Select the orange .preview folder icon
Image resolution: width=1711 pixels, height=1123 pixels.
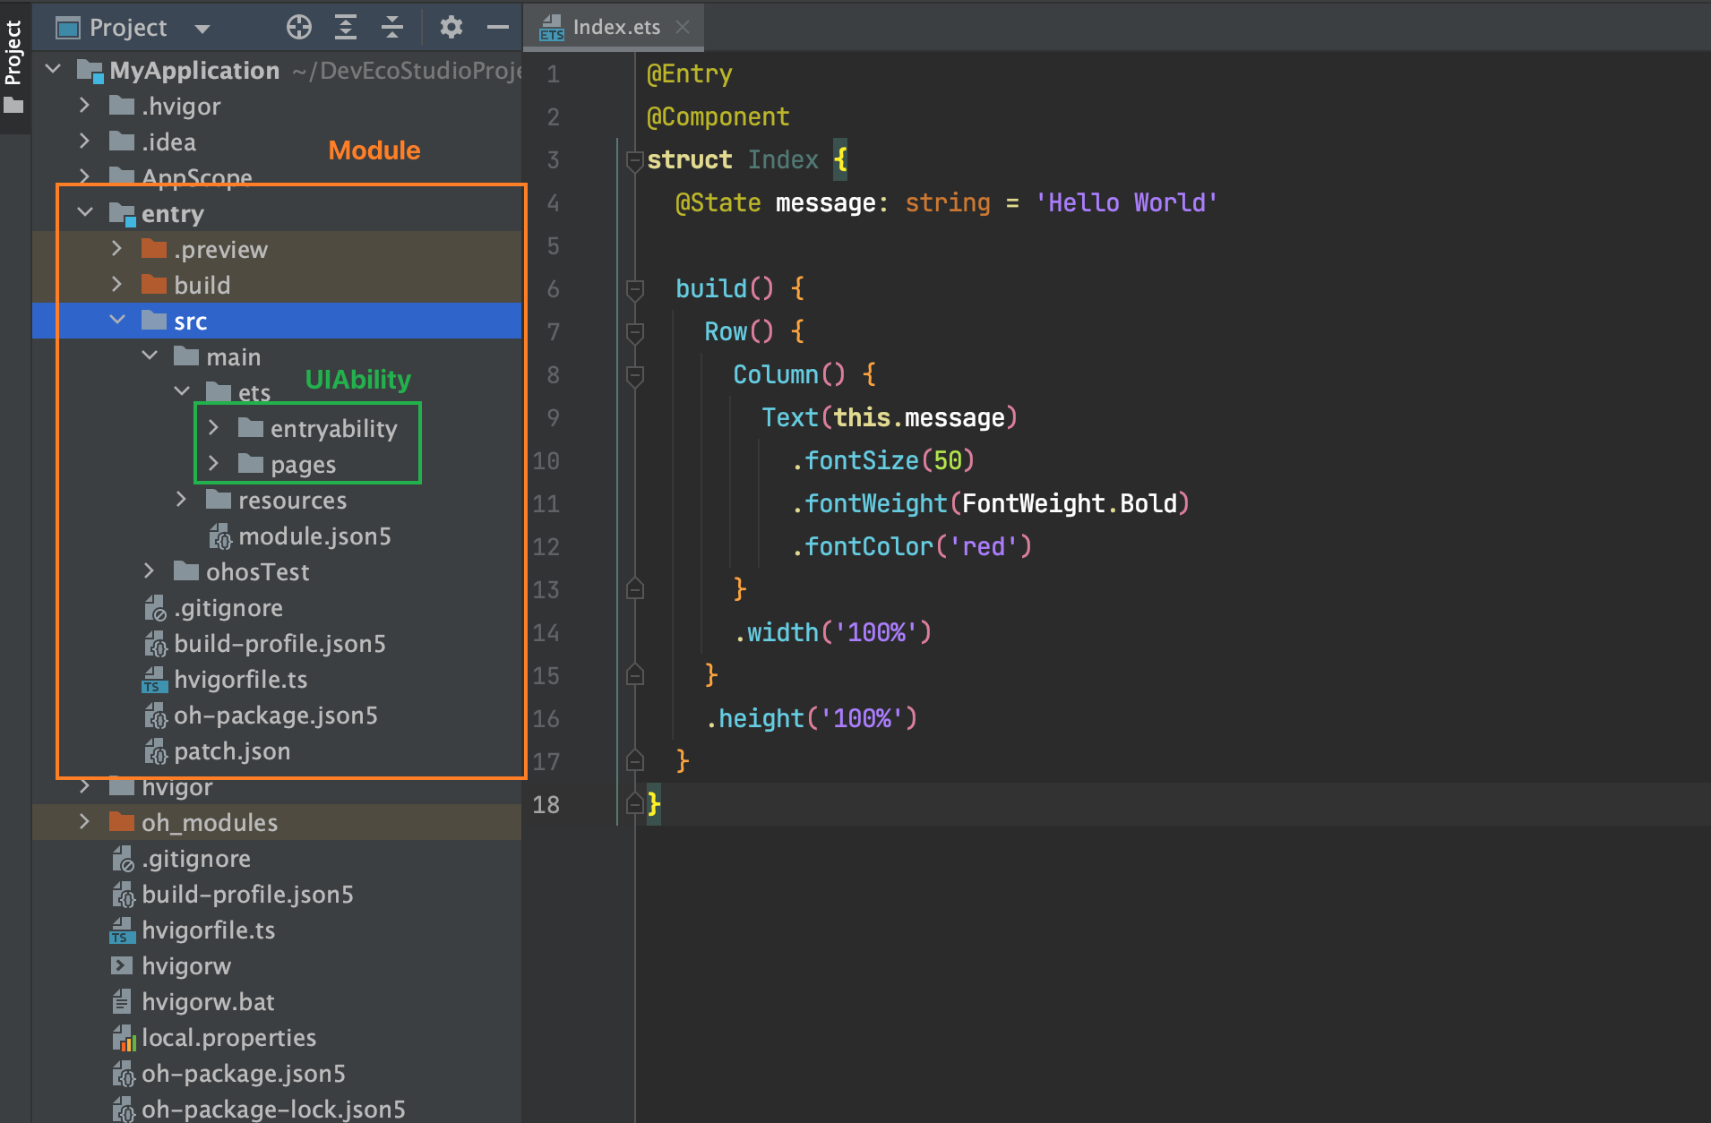pyautogui.click(x=154, y=248)
